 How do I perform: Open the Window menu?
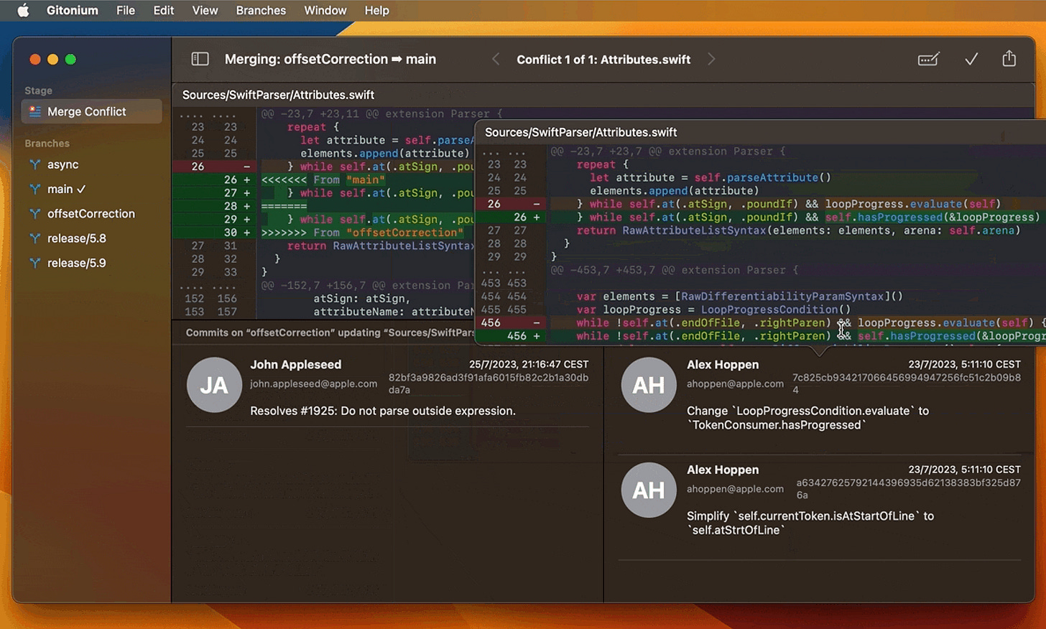coord(325,11)
